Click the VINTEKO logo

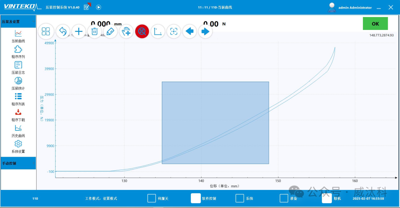pos(23,7)
